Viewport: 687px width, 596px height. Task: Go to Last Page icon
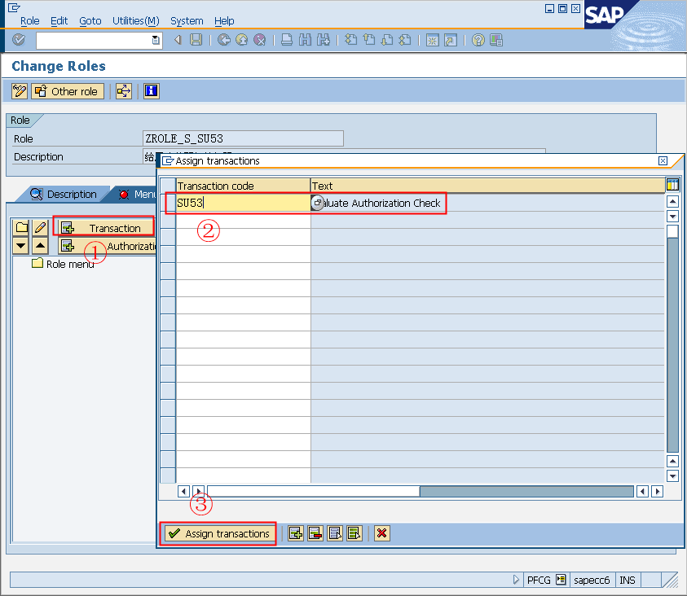[x=405, y=40]
